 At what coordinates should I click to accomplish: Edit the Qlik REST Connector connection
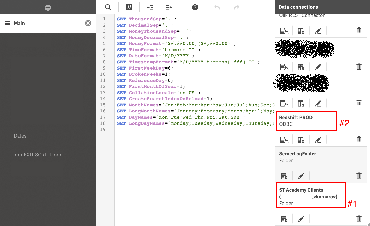coord(318,31)
